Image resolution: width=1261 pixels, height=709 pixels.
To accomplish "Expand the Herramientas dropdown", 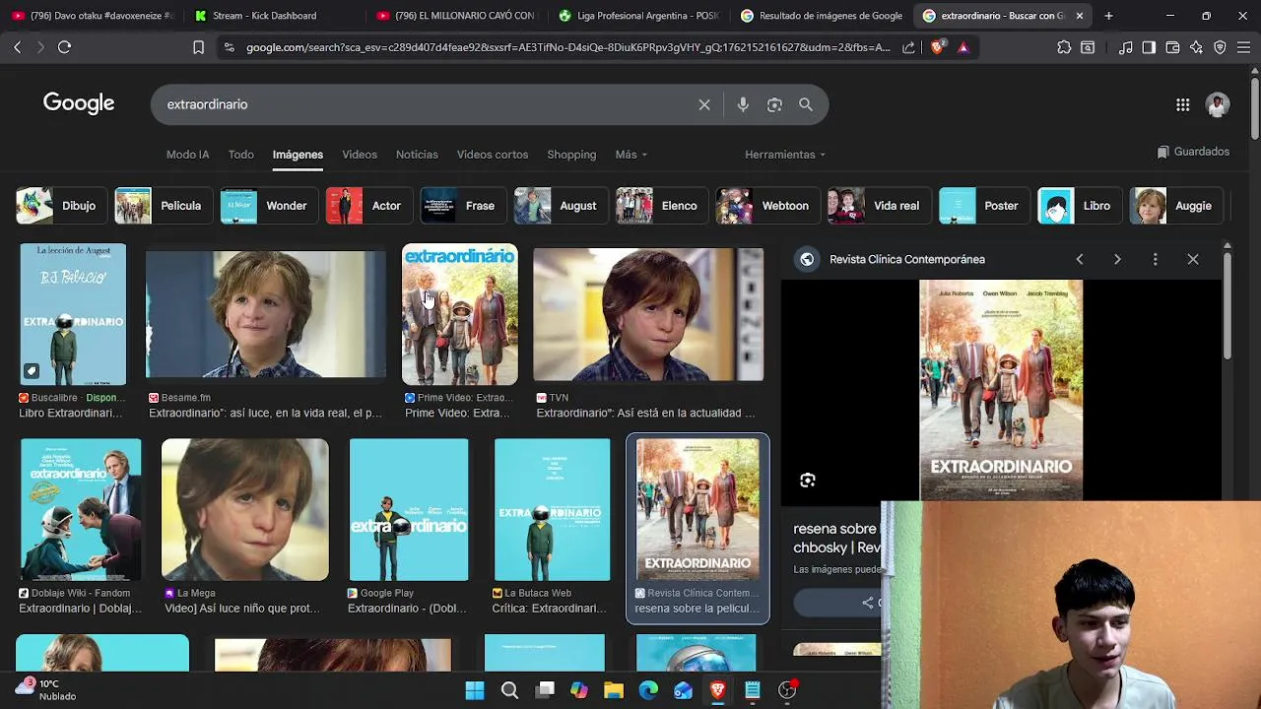I will [x=785, y=155].
